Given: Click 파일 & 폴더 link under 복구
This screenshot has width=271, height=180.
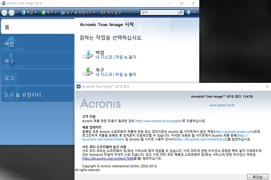Looking at the screenshot, I should pos(126,74).
